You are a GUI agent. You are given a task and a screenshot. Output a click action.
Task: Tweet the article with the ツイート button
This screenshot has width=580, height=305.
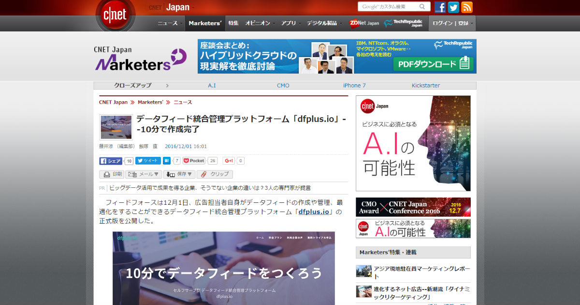(148, 161)
